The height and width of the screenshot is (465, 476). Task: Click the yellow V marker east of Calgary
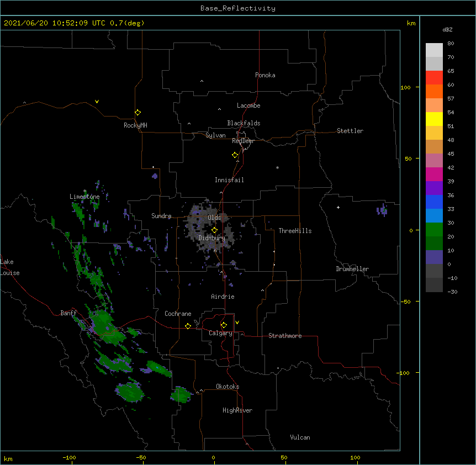(237, 323)
